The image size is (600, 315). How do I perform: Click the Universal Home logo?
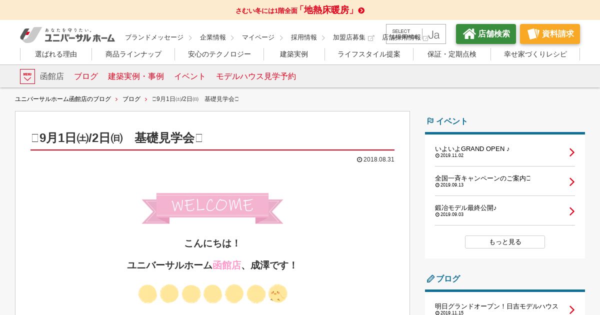[67, 35]
